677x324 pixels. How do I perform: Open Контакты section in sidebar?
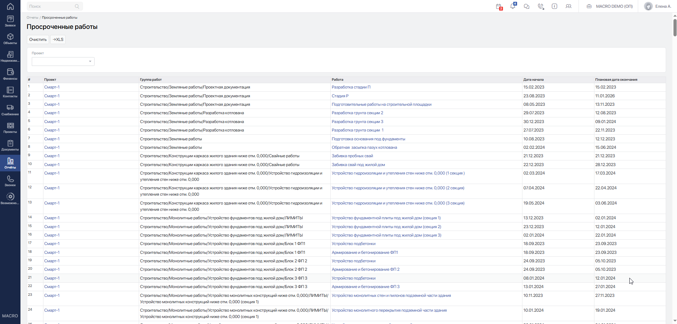coord(10,92)
